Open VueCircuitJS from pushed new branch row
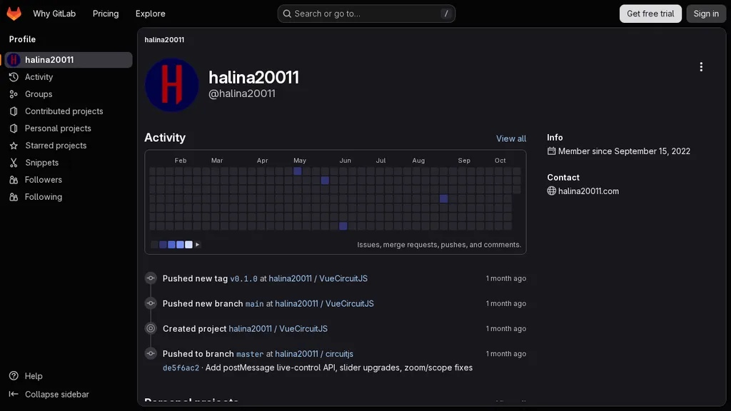 (x=324, y=304)
